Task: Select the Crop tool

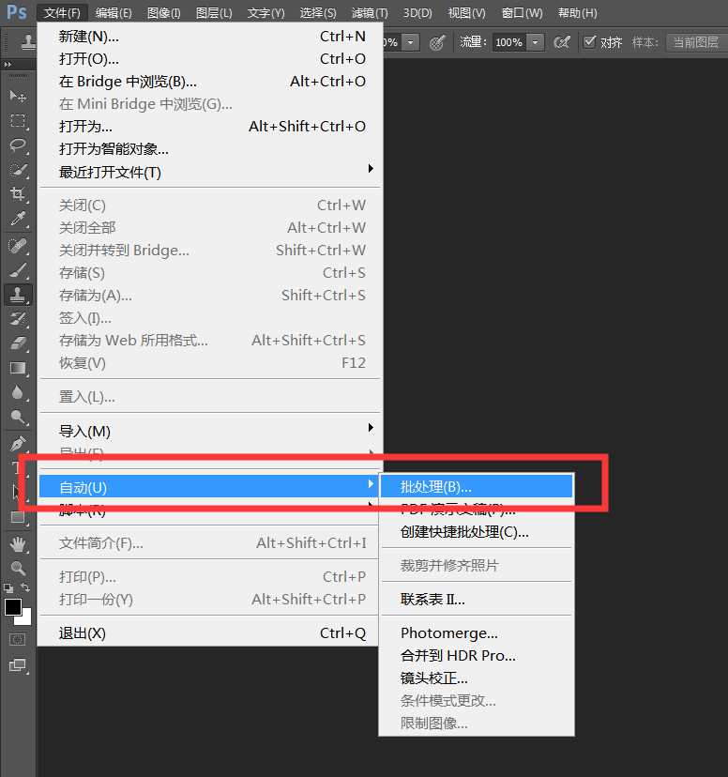Action: pyautogui.click(x=18, y=193)
